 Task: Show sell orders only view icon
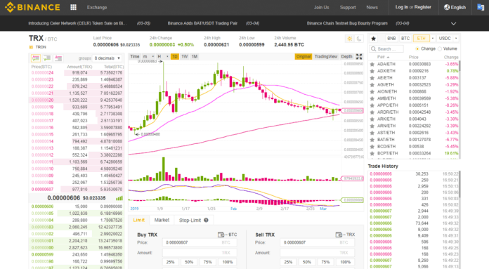pos(58,58)
